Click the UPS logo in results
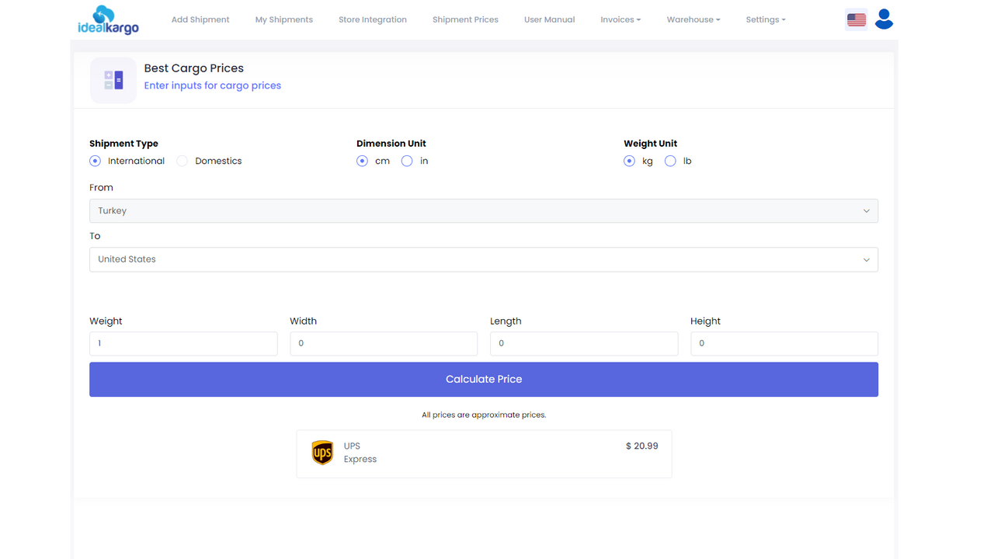The image size is (994, 559). [322, 453]
